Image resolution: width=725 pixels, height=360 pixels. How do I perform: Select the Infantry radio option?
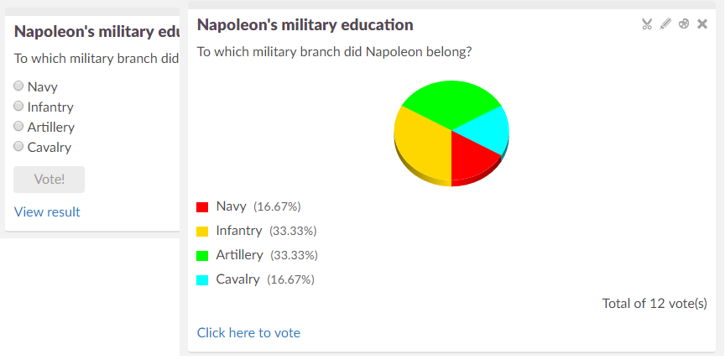pyautogui.click(x=19, y=107)
